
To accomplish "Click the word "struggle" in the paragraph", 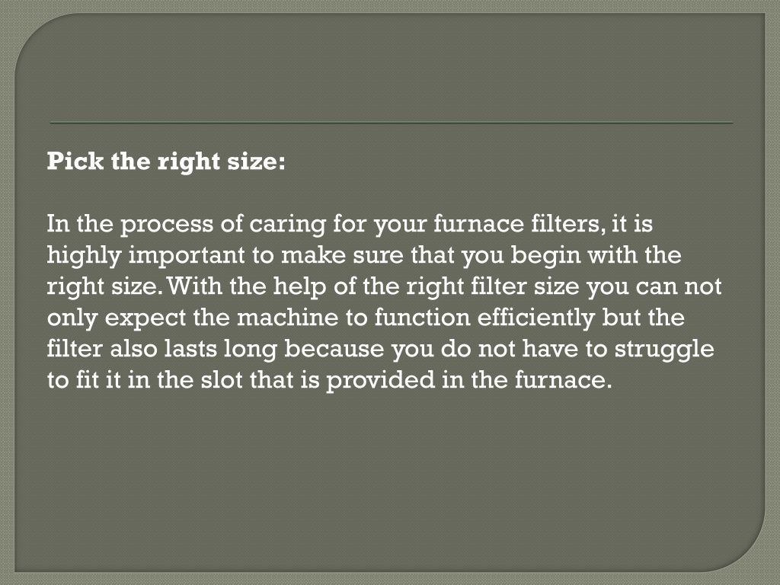I will [x=664, y=349].
